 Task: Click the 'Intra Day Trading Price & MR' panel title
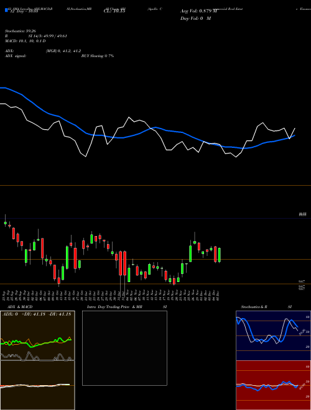(x=115, y=307)
